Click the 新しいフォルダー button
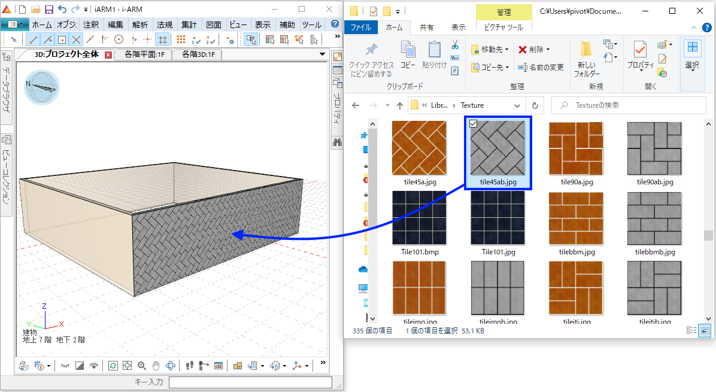The height and width of the screenshot is (392, 716). (587, 60)
